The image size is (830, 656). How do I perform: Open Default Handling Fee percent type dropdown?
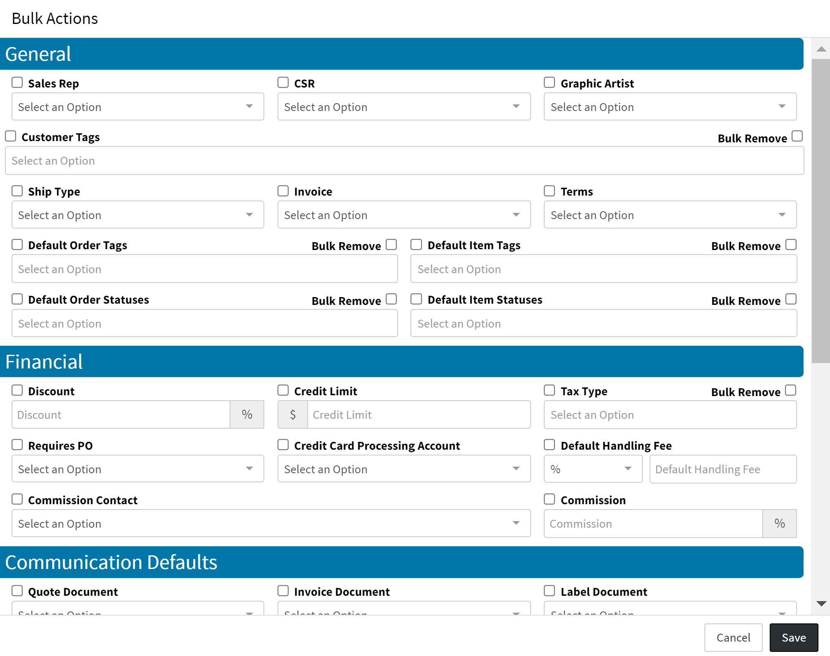[x=593, y=469]
